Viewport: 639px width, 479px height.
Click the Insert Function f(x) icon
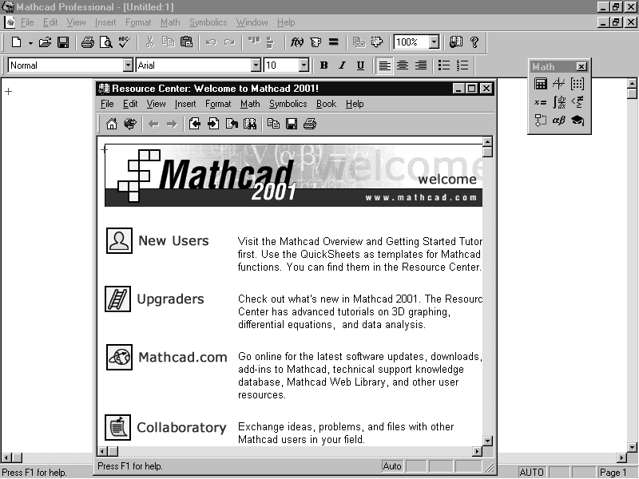[296, 42]
